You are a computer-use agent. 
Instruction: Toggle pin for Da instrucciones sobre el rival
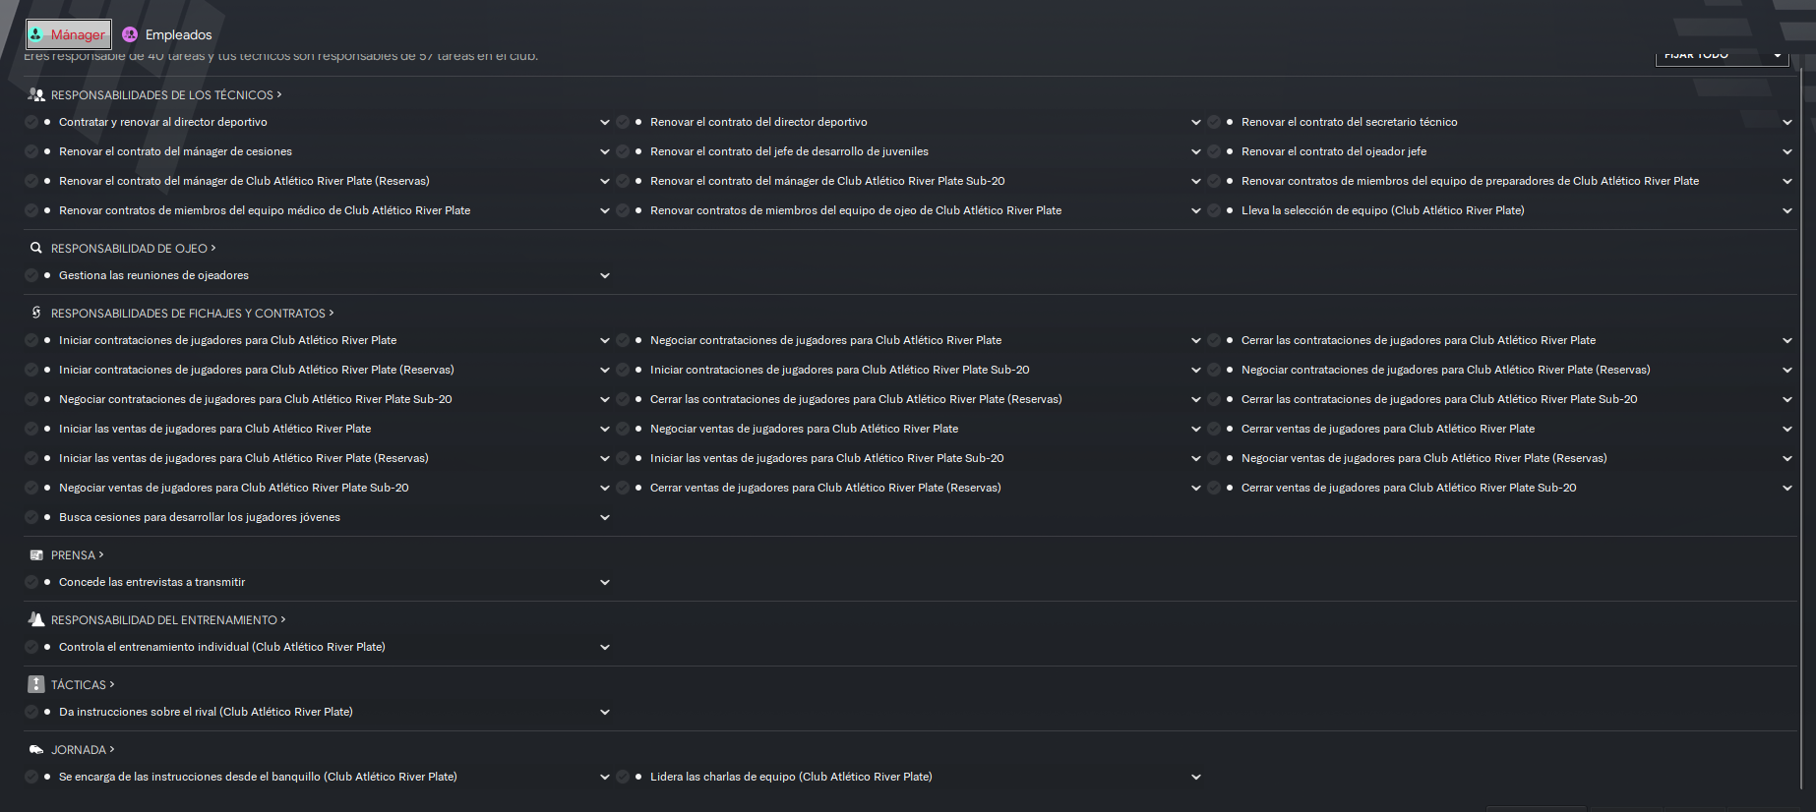31,712
